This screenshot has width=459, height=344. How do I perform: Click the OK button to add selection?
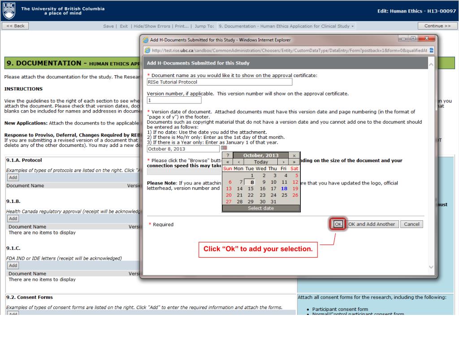click(x=338, y=224)
